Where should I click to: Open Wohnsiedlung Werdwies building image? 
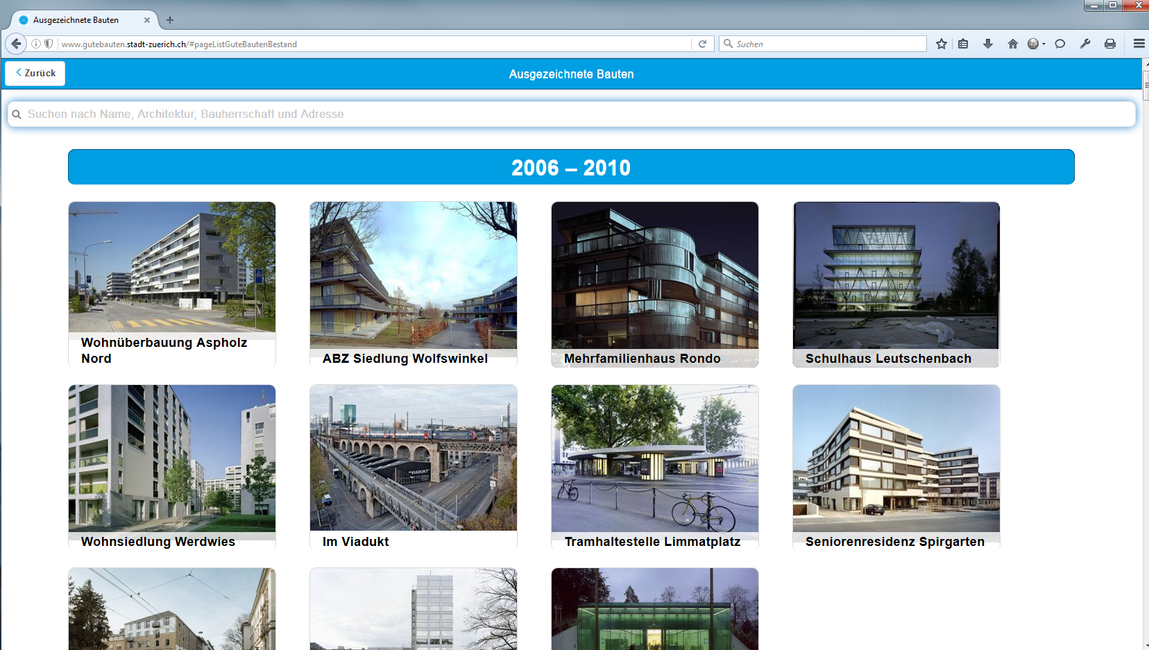coord(172,459)
